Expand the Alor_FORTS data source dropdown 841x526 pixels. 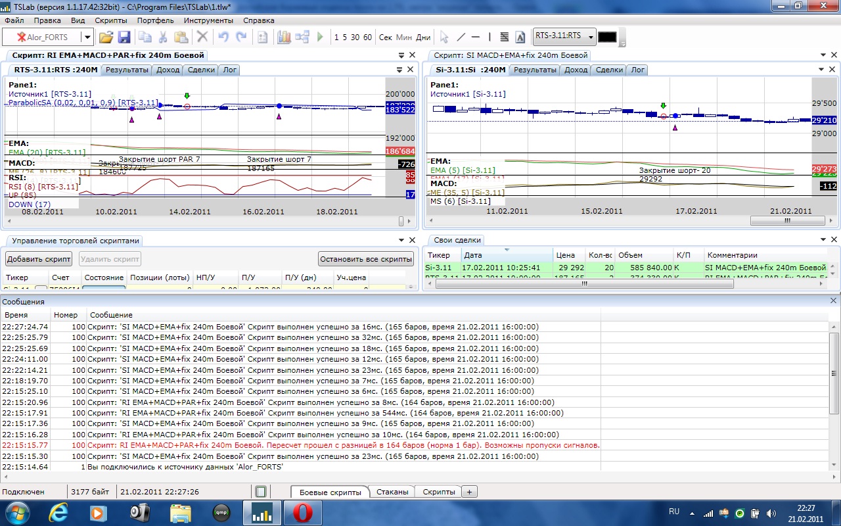pos(86,37)
